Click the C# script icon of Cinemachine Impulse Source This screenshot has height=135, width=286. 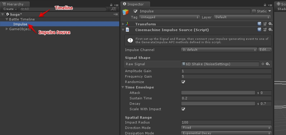[127, 30]
